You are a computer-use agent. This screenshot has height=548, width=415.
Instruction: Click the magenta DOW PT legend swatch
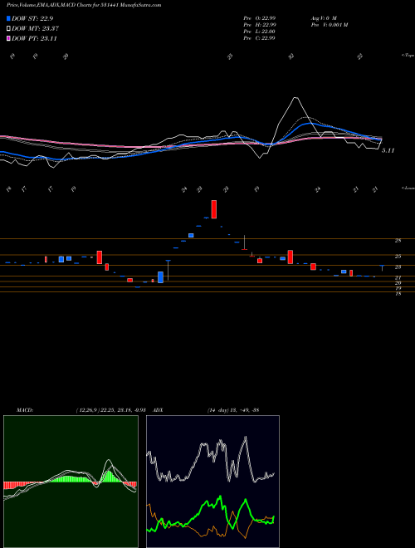click(x=8, y=38)
